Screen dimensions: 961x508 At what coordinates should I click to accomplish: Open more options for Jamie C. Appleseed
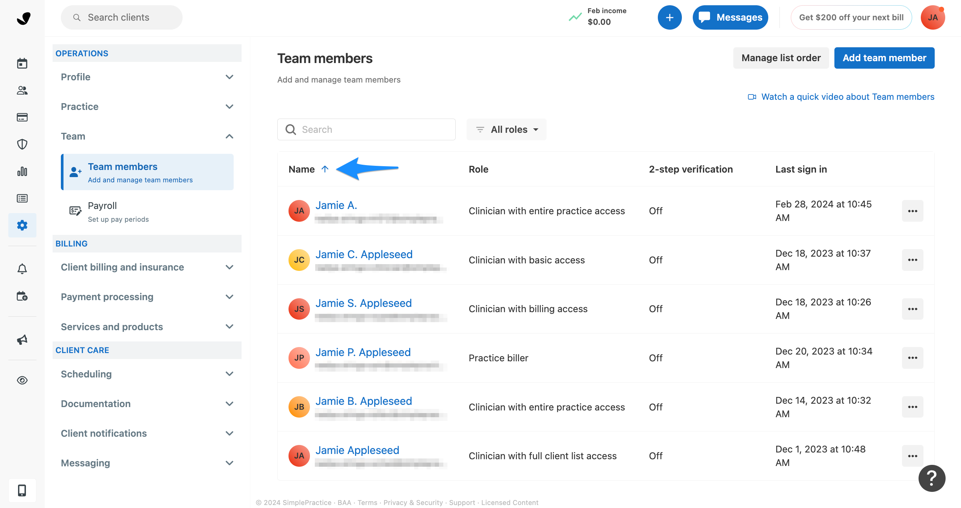(x=913, y=260)
